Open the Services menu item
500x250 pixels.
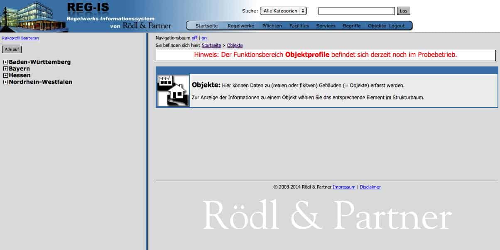point(326,26)
